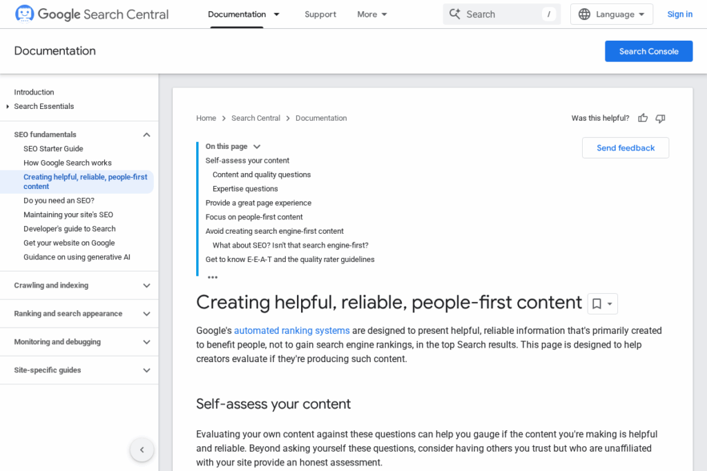Click into the Search input field
The width and height of the screenshot is (707, 471).
(502, 14)
